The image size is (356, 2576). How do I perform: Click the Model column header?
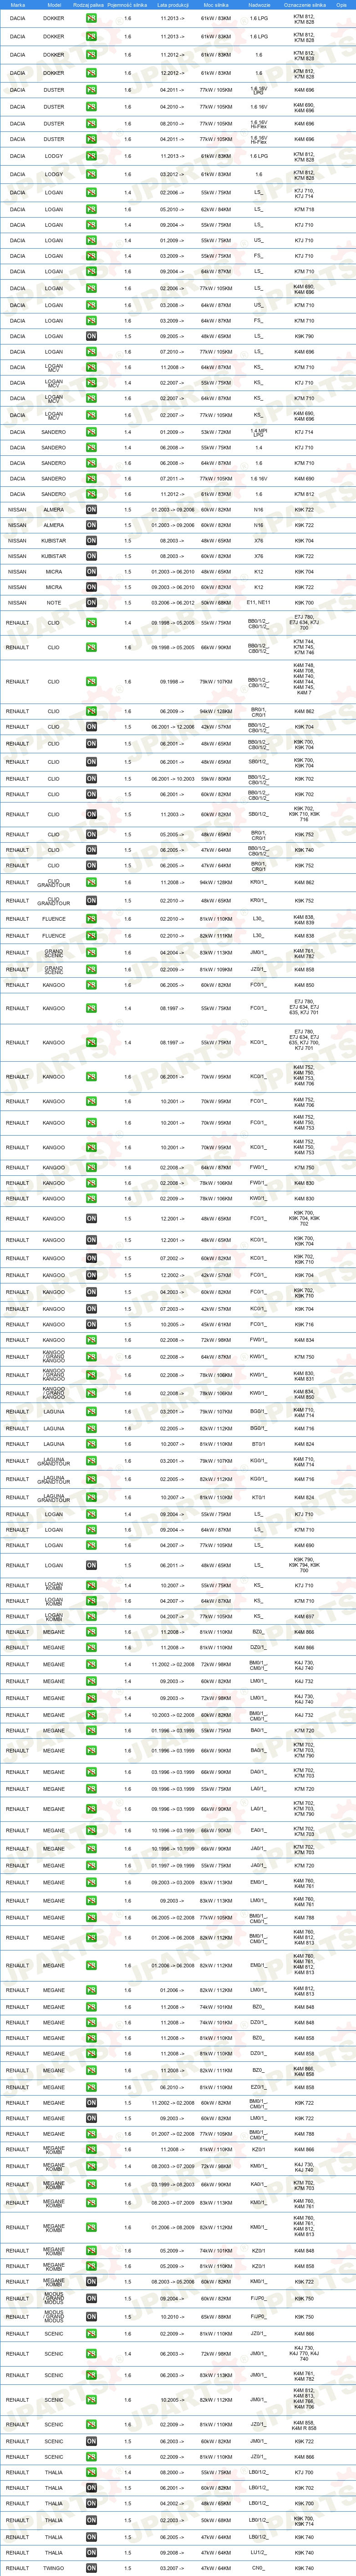(54, 4)
